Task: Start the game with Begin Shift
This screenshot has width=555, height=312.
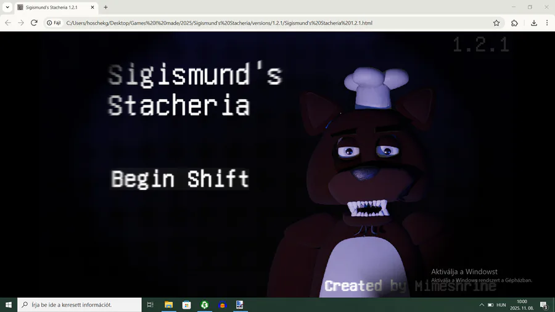Action: click(180, 179)
